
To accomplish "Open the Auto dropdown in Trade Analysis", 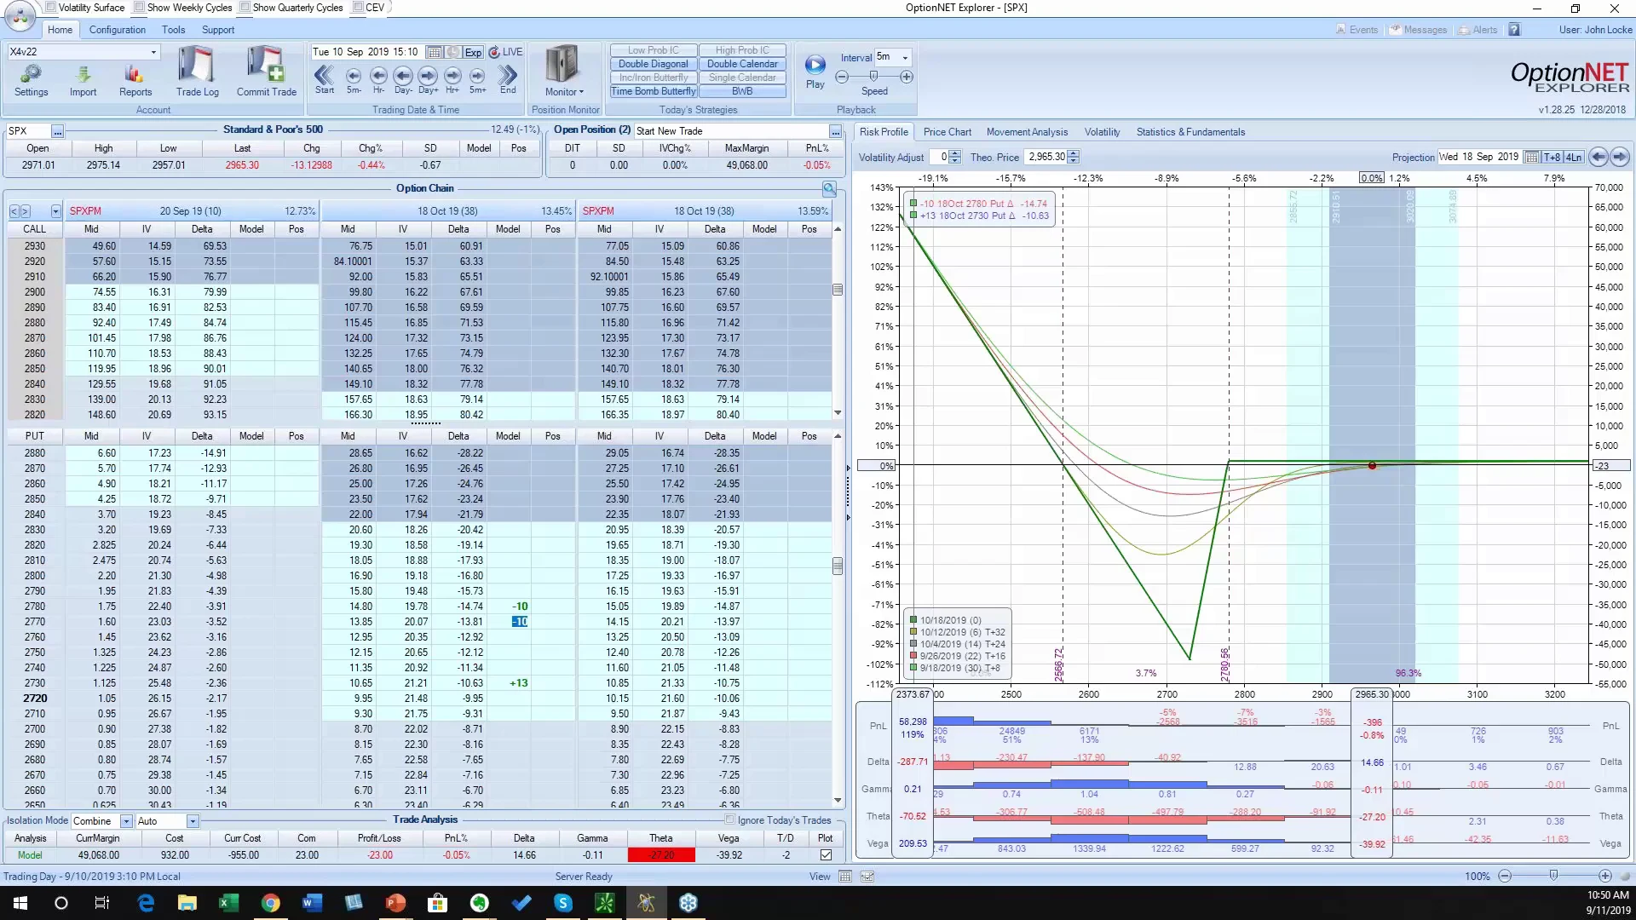I will pyautogui.click(x=193, y=821).
